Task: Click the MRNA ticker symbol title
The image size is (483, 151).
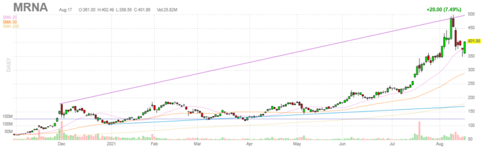Action: [x=30, y=7]
